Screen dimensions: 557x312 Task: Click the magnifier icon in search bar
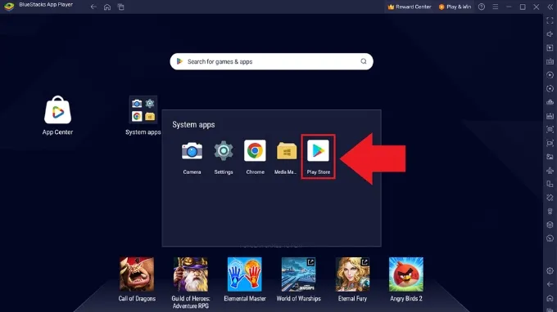pos(364,61)
